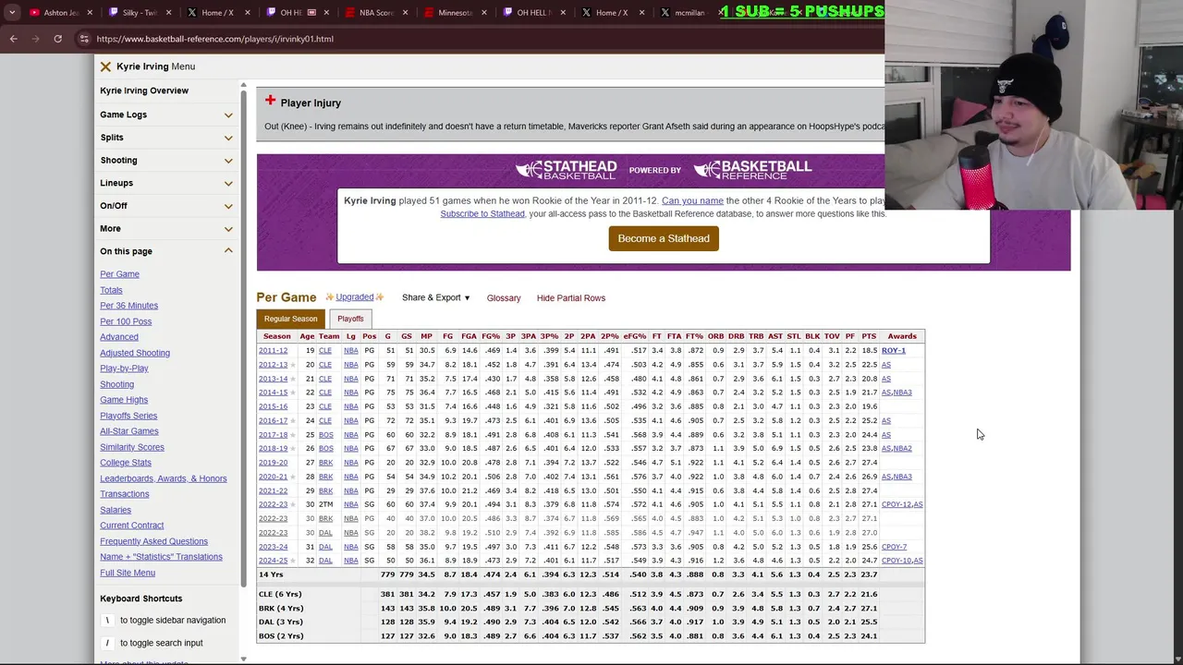Screen dimensions: 1183x665
Task: Open Kyrie Irving Overview in sidebar
Action: 144,91
